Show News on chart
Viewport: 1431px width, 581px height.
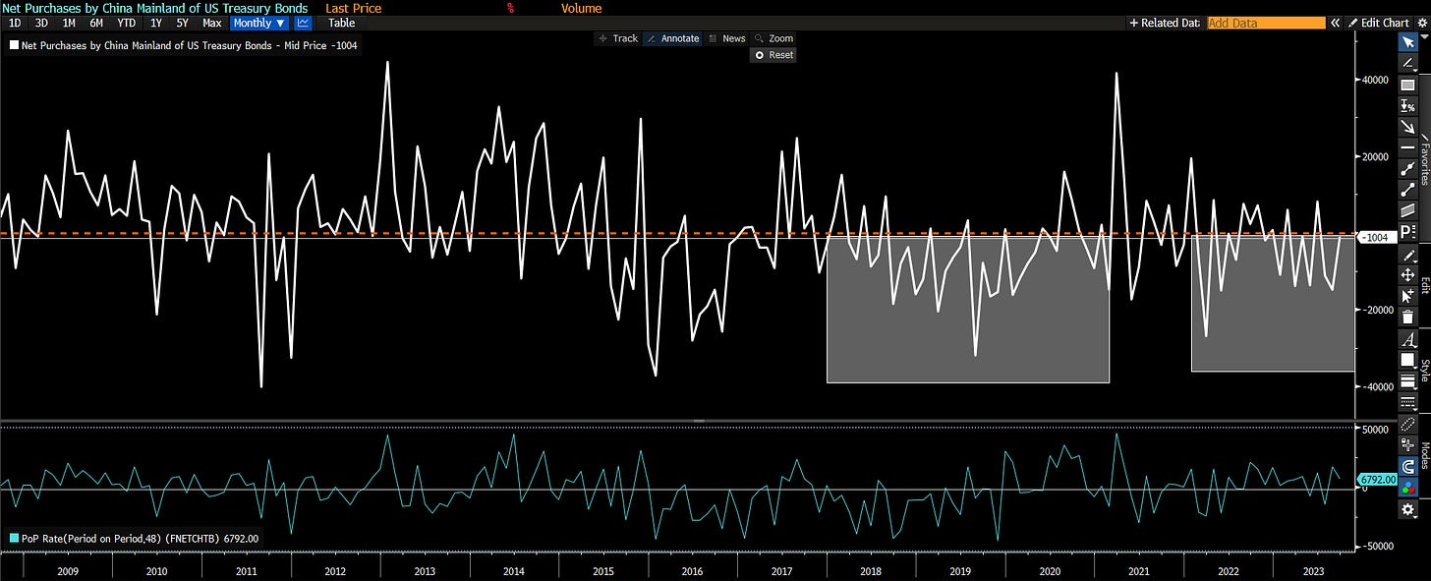coord(727,38)
